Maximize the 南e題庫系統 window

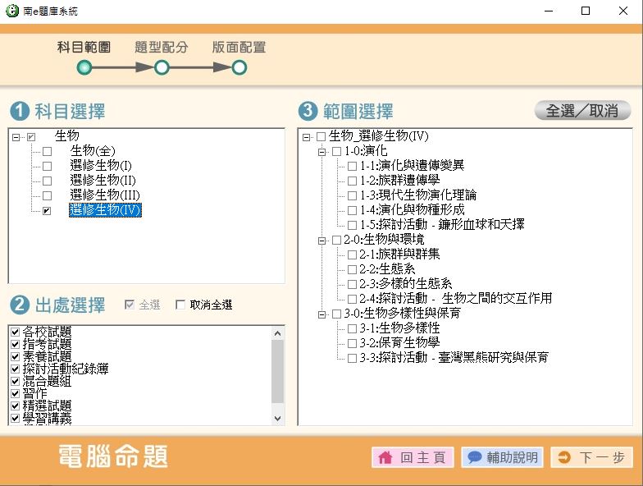(x=586, y=11)
